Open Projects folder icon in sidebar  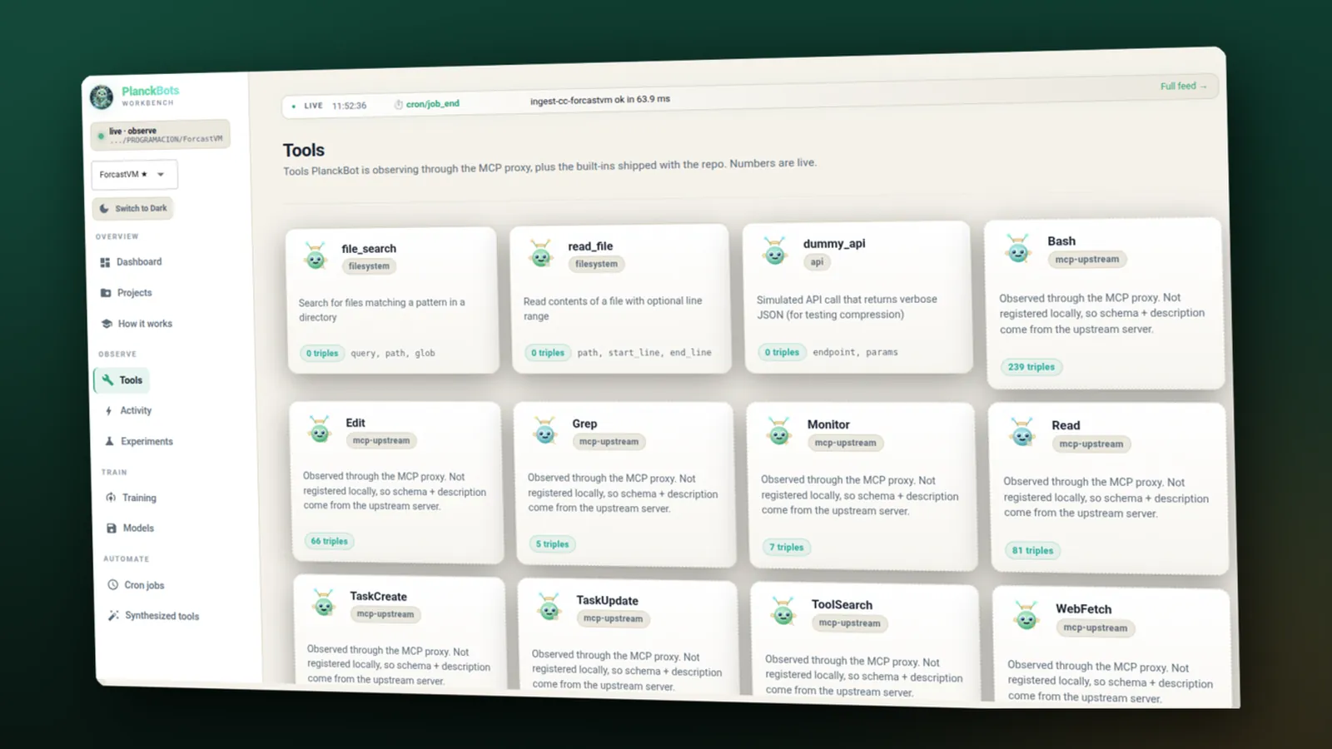(x=106, y=293)
